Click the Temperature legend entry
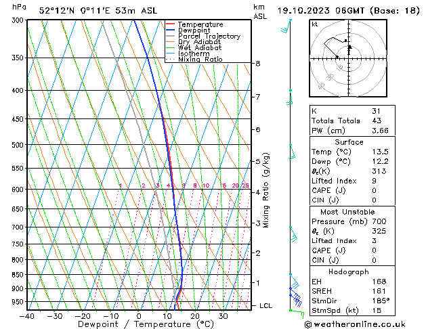426x329 pixels. [200, 24]
